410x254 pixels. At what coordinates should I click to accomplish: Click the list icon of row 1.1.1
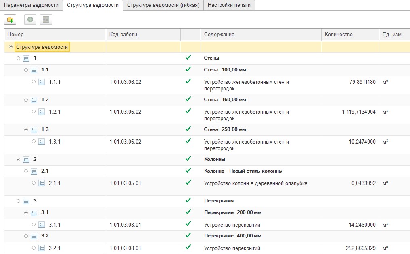pos(42,82)
